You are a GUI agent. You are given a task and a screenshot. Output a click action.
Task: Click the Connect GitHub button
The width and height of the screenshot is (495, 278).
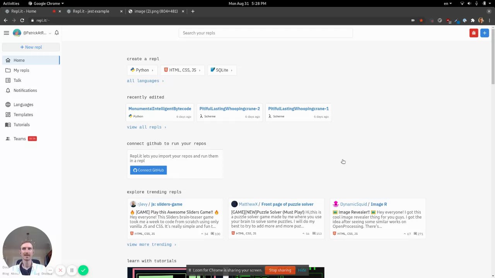[148, 170]
